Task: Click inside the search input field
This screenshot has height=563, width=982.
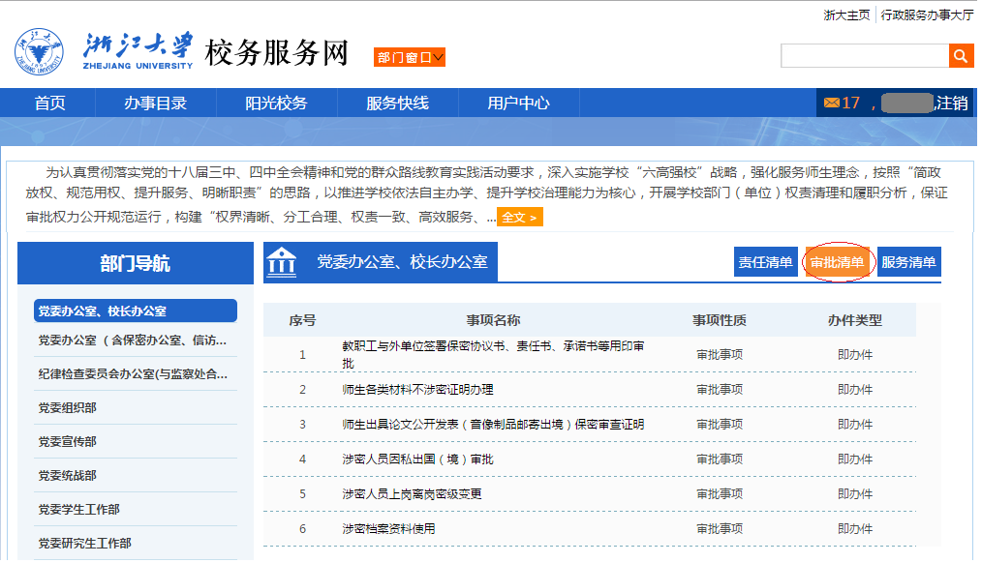Action: (864, 56)
